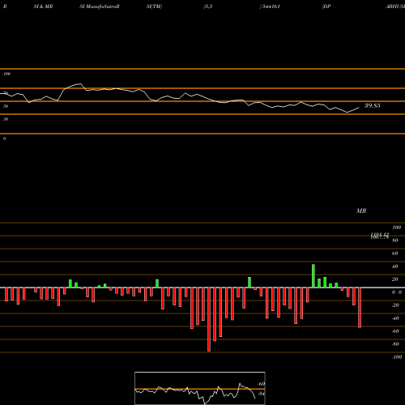Click the 20 label on histogram right axis
This screenshot has height=405, width=405.
coord(395,279)
